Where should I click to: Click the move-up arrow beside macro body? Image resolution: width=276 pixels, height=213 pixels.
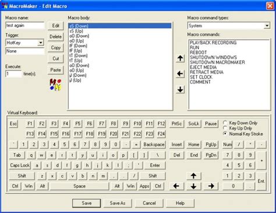click(181, 58)
